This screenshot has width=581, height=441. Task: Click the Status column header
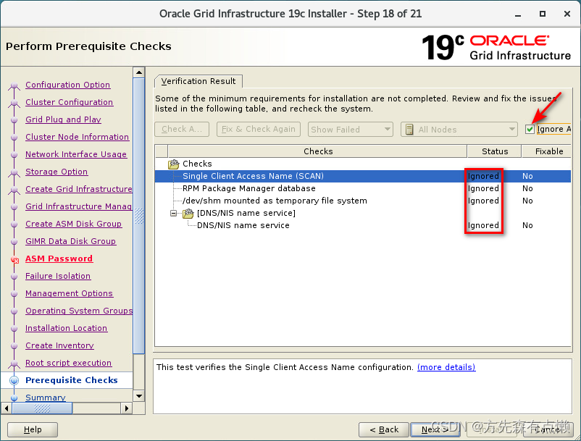(x=494, y=151)
